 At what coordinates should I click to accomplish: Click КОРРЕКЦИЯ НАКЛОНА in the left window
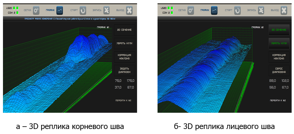point(124,57)
